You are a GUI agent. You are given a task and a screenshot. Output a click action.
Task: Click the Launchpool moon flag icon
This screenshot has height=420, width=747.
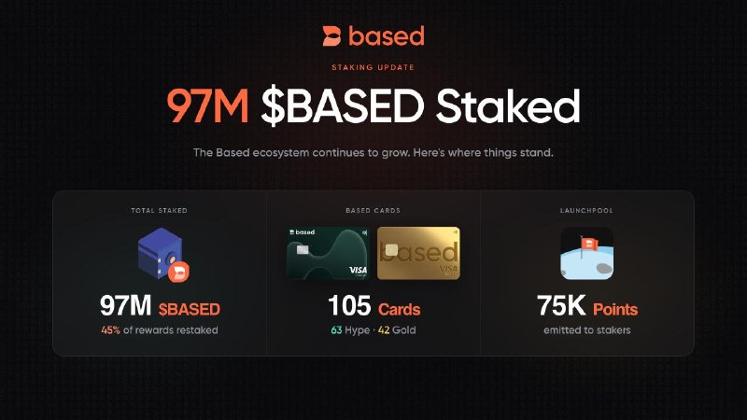tap(587, 253)
